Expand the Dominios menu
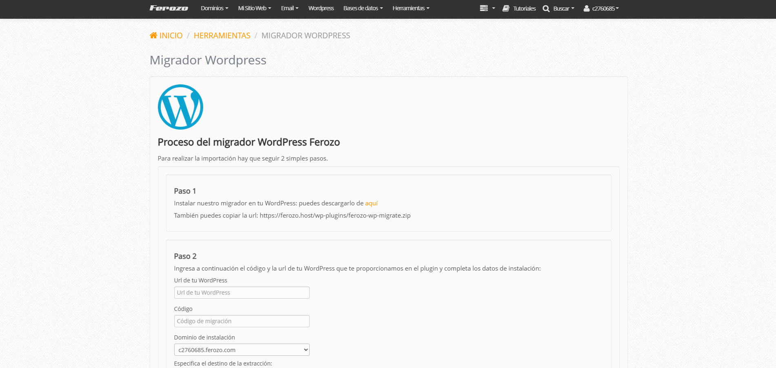This screenshot has width=776, height=368. 214,8
